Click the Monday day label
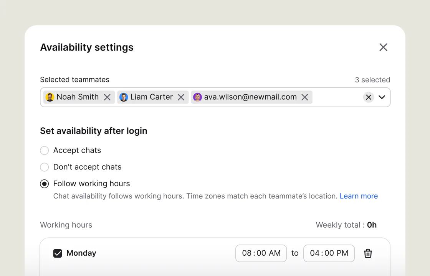This screenshot has height=276, width=430. point(81,253)
